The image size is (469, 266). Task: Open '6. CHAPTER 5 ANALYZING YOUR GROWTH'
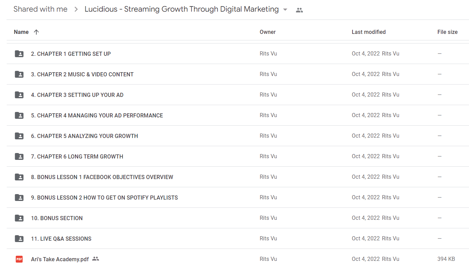coord(85,136)
